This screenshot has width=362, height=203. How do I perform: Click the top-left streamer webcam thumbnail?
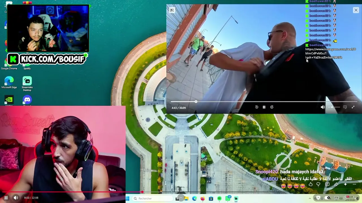pos(48,28)
